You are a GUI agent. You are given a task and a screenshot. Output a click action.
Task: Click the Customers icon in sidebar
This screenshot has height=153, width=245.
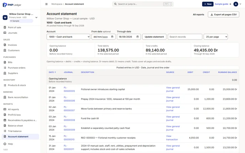(x=5, y=50)
